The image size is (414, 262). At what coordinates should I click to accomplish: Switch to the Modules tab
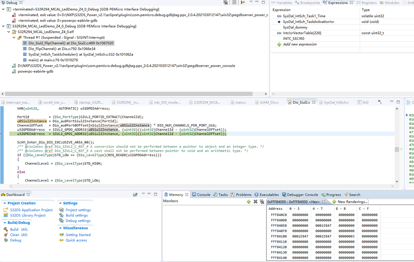pos(390,2)
